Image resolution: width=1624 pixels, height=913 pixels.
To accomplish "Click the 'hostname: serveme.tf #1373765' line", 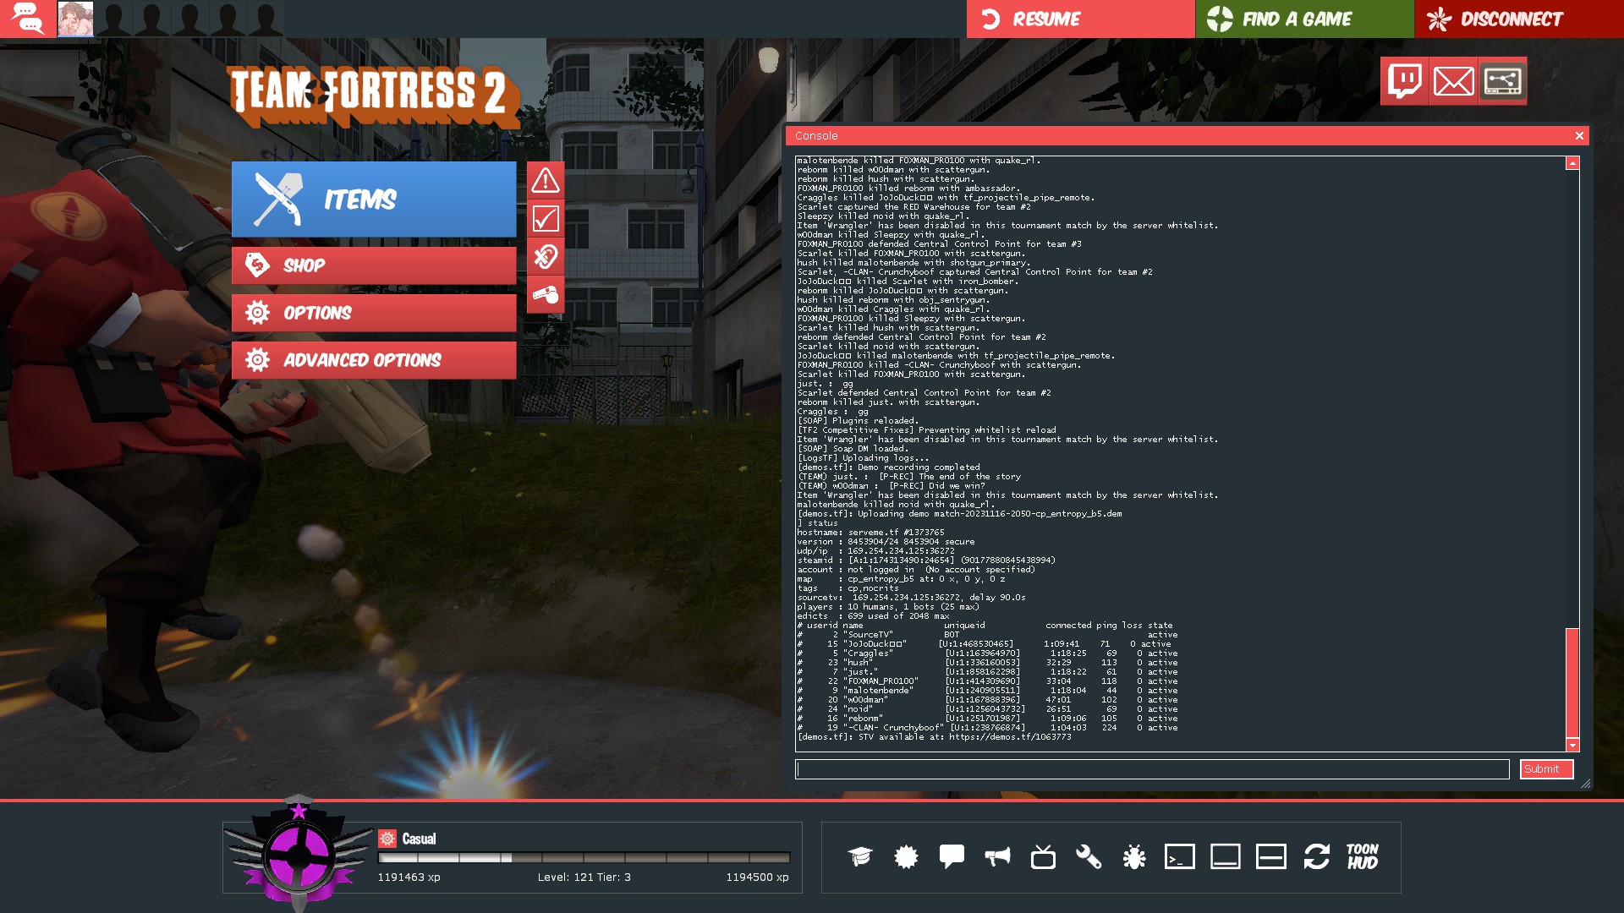I will pyautogui.click(x=870, y=533).
